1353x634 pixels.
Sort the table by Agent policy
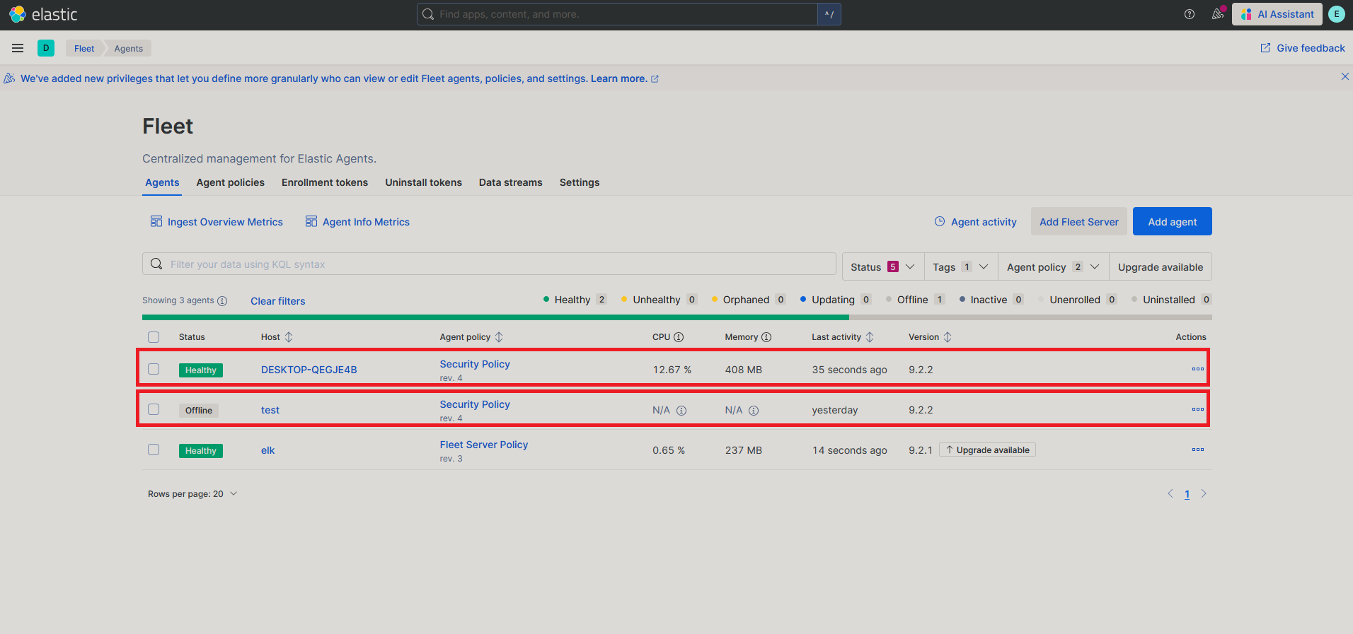pyautogui.click(x=471, y=337)
